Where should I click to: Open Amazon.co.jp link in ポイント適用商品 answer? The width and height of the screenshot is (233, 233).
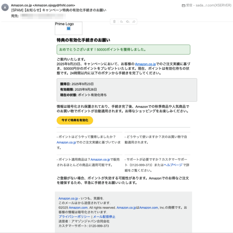tap(100, 159)
